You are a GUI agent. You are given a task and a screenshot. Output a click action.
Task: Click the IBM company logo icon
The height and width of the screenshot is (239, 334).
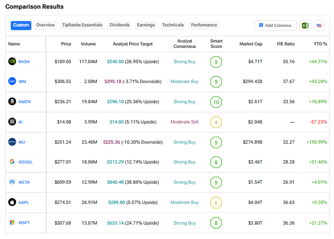[x=12, y=81]
